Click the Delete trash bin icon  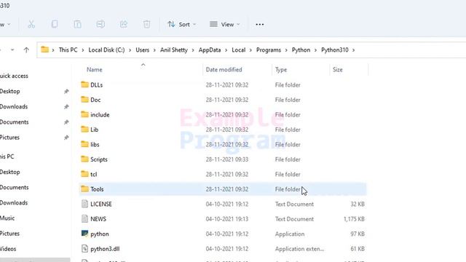point(146,24)
